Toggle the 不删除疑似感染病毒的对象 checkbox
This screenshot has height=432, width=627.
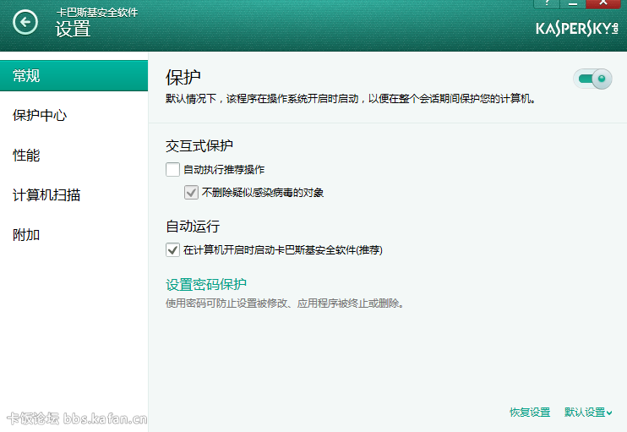(x=191, y=193)
